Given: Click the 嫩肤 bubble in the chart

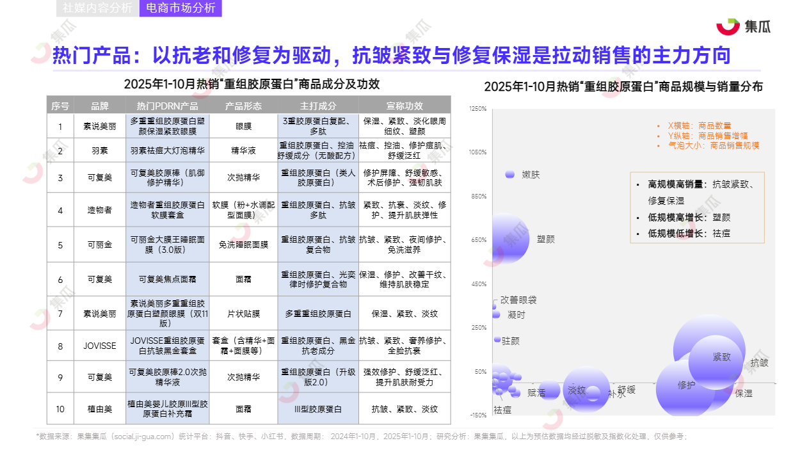Looking at the screenshot, I should (510, 174).
